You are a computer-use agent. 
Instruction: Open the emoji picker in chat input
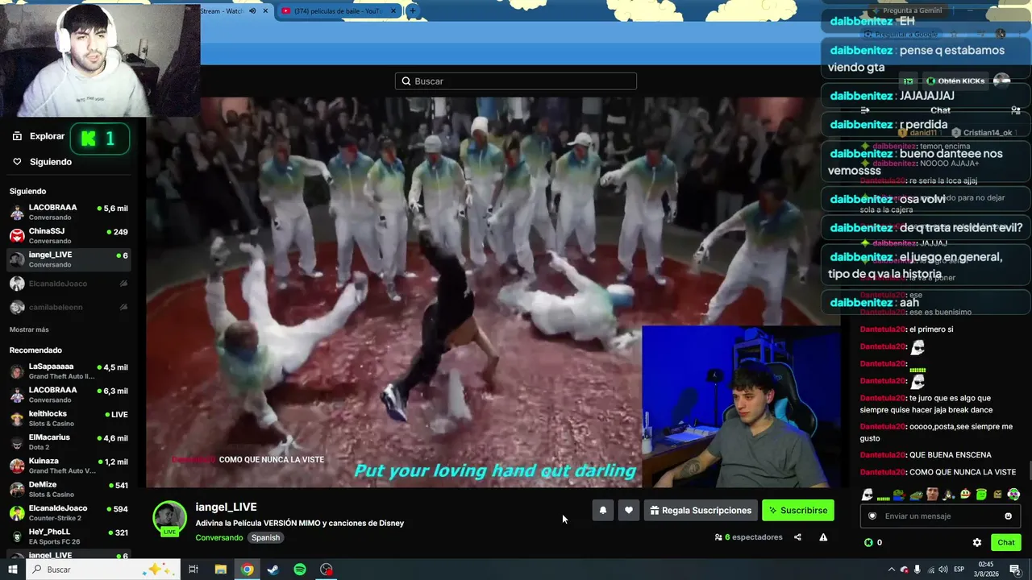(x=1008, y=516)
